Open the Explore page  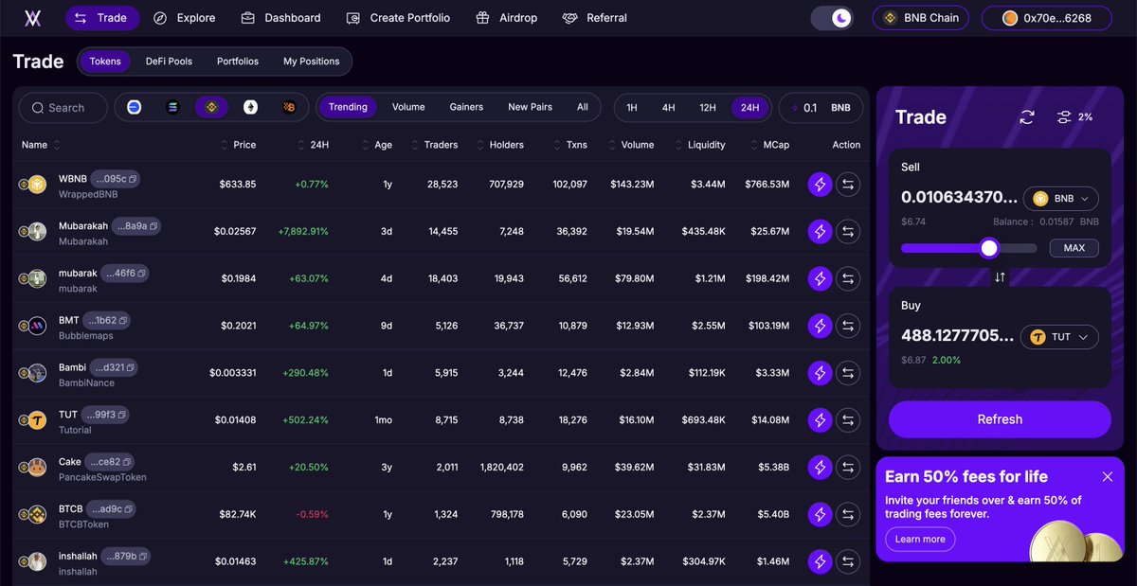tap(184, 18)
